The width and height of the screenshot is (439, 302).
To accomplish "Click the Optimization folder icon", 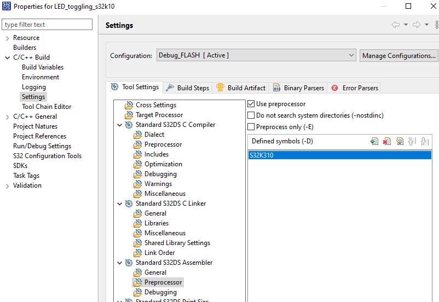I will coord(138,164).
